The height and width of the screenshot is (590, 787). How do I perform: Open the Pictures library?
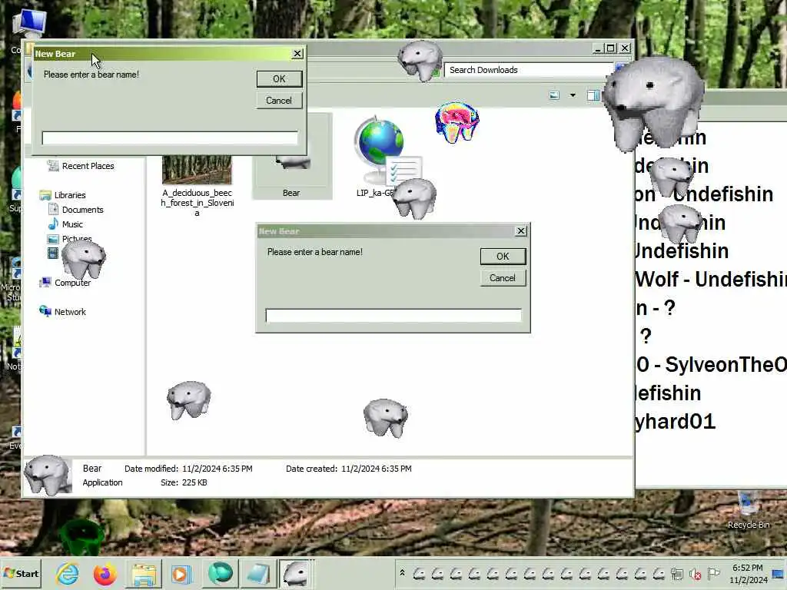pyautogui.click(x=70, y=239)
